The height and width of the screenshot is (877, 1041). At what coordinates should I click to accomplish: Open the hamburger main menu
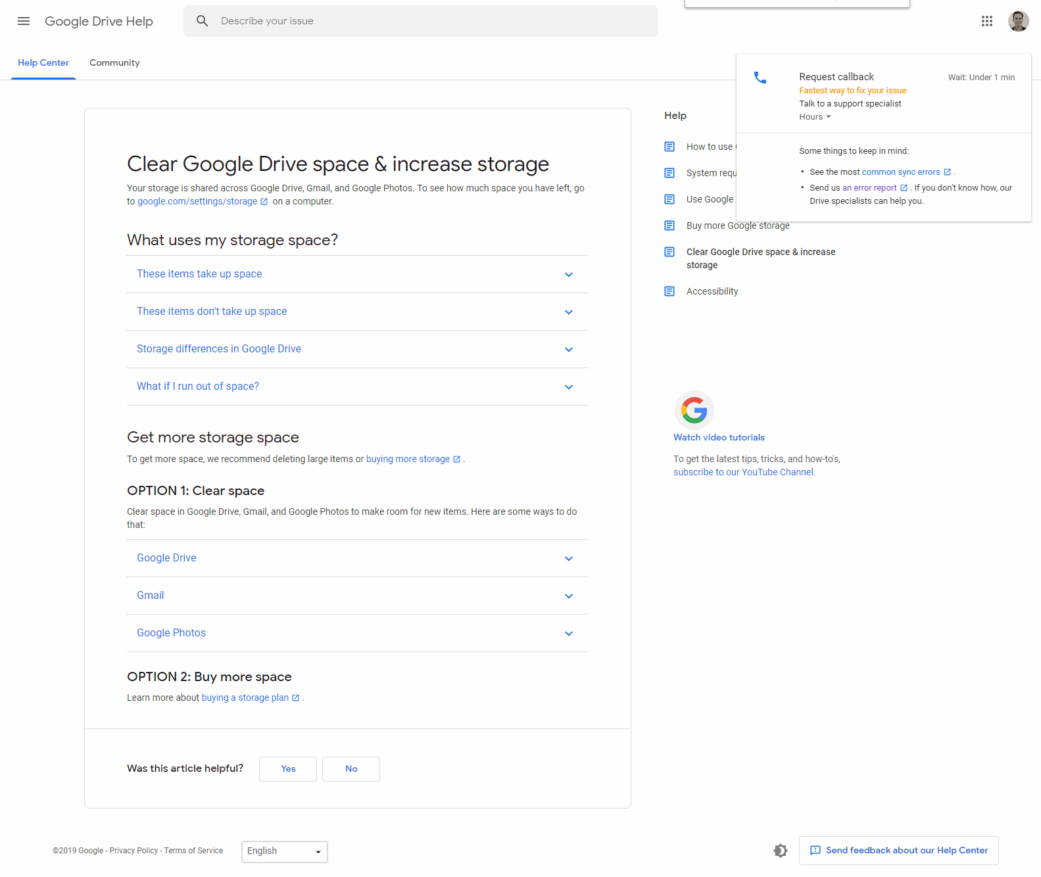[x=24, y=21]
